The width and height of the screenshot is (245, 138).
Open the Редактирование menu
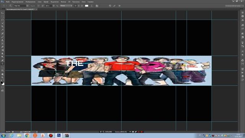(18, 2)
